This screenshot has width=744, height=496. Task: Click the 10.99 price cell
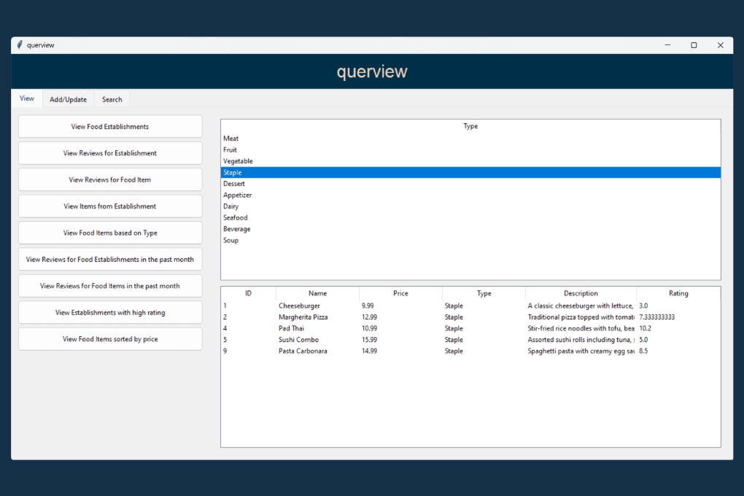[369, 328]
